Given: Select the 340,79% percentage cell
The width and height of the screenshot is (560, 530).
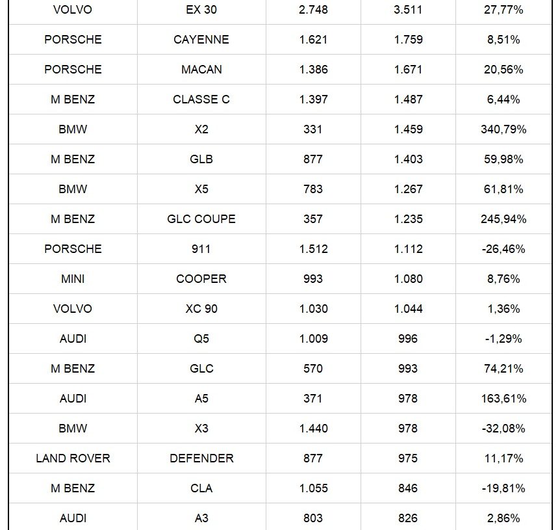Looking at the screenshot, I should coord(503,129).
